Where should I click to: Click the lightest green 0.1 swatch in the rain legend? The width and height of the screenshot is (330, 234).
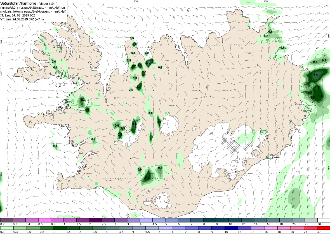click(6, 228)
